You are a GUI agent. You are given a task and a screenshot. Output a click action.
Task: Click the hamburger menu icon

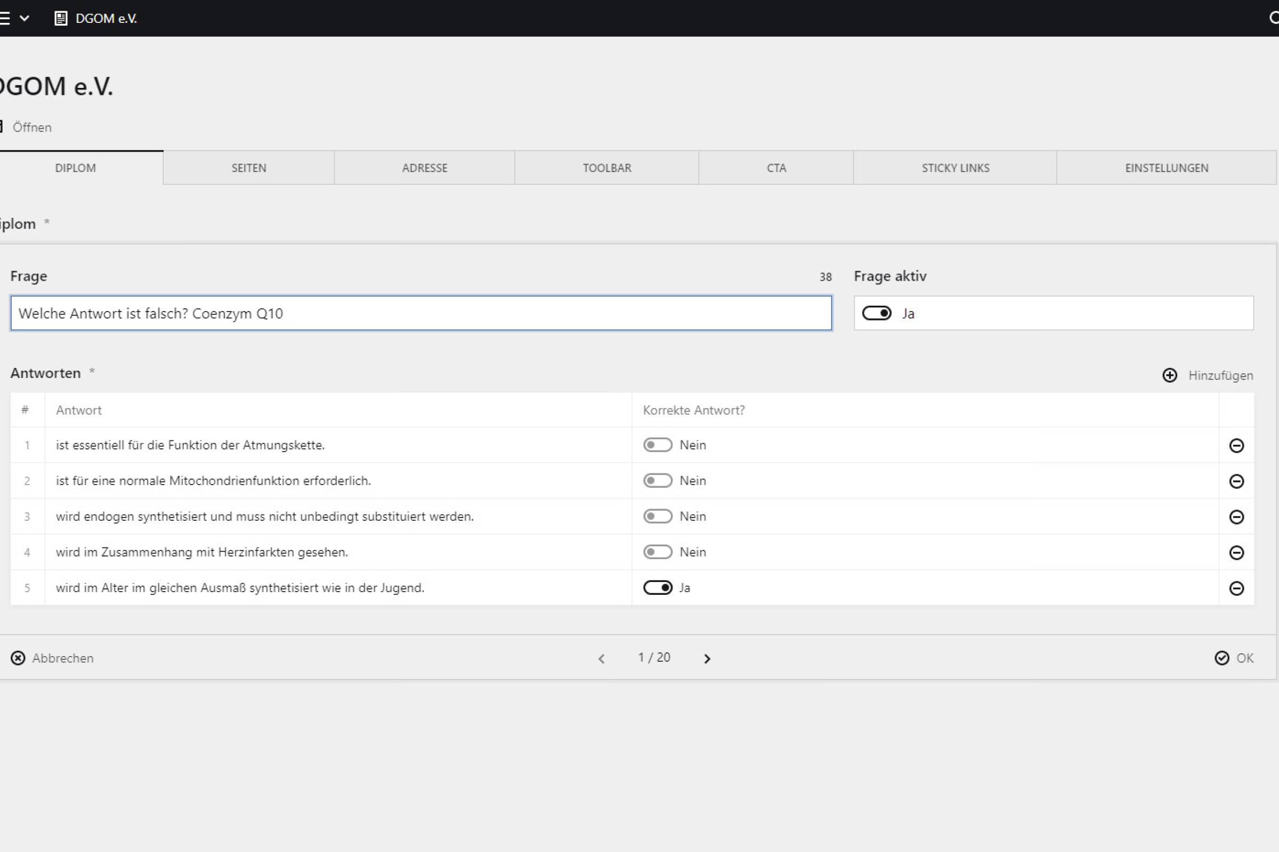tap(4, 19)
